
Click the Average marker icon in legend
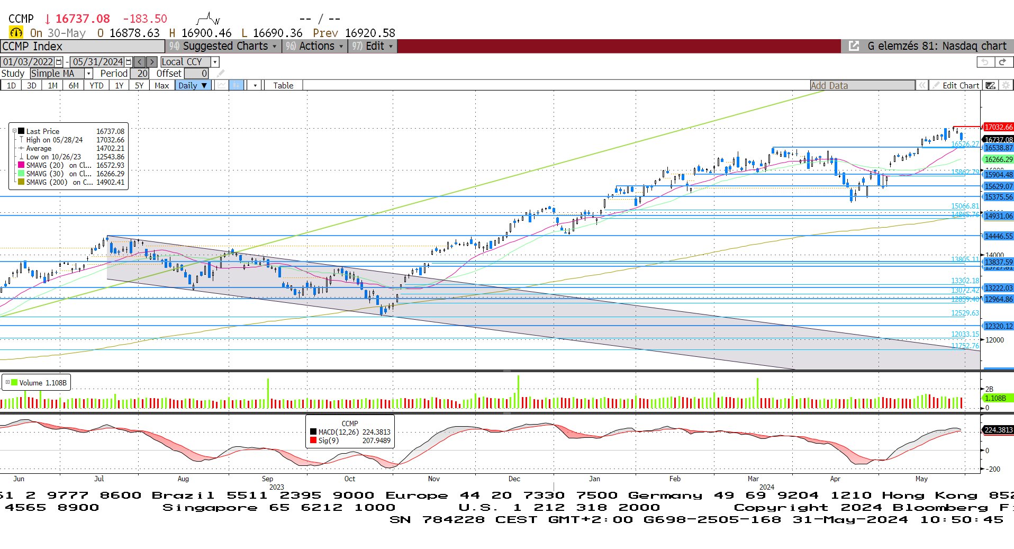(x=21, y=148)
